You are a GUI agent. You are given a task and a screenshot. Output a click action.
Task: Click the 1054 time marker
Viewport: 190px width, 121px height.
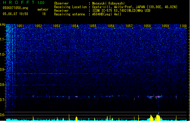tap(75, 26)
